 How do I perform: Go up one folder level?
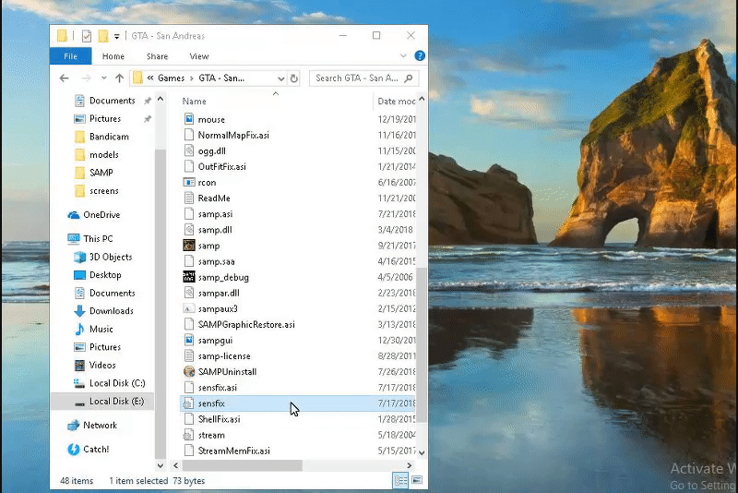pyautogui.click(x=120, y=78)
